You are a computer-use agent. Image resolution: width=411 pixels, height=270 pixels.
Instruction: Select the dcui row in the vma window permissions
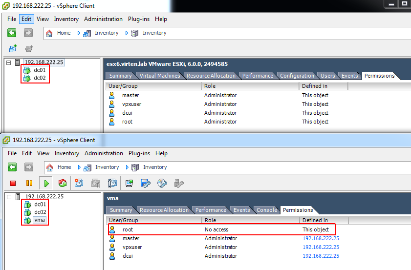(224, 256)
